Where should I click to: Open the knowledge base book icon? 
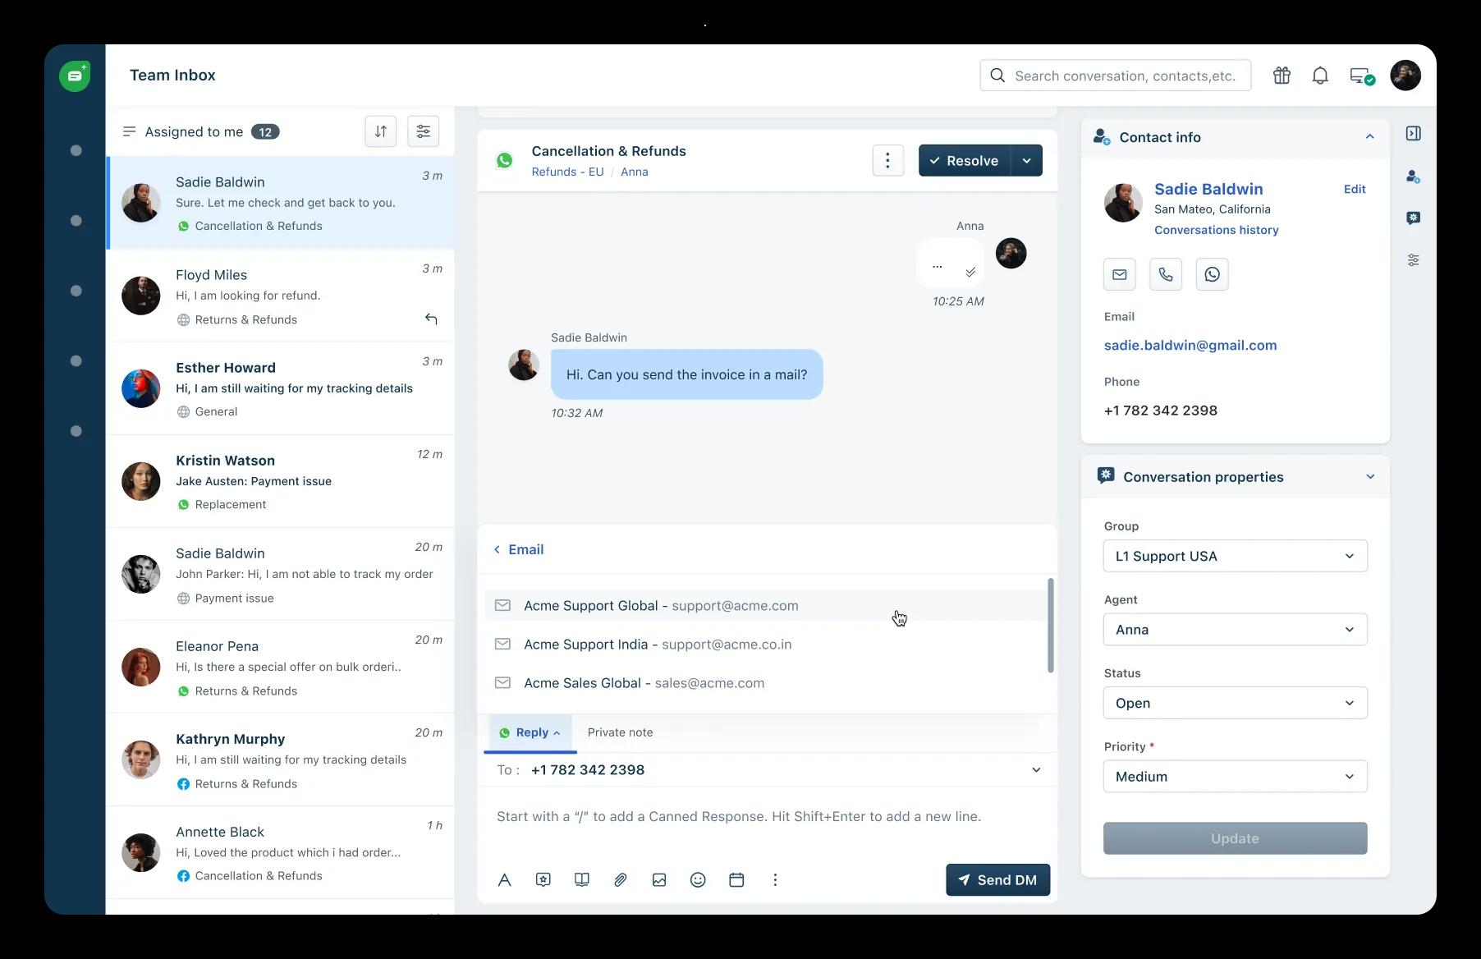(582, 880)
